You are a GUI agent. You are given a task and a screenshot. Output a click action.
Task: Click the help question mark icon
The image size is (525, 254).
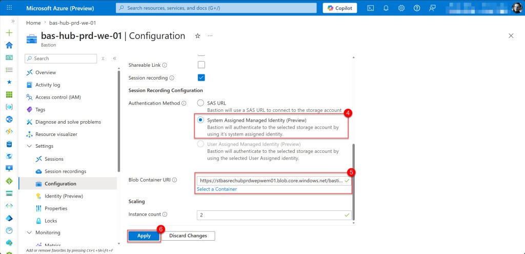(417, 8)
